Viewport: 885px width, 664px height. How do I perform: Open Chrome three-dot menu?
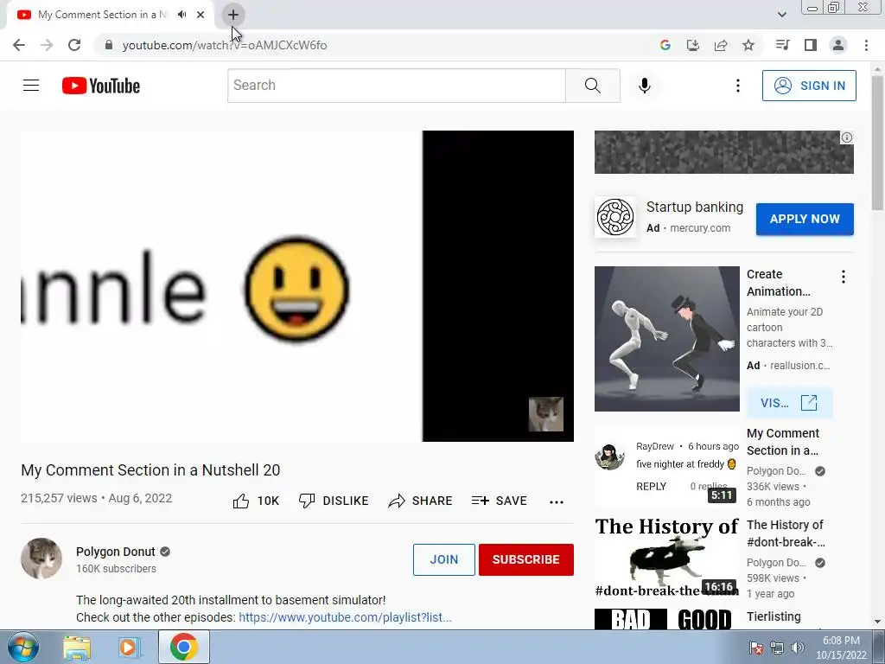(x=866, y=45)
